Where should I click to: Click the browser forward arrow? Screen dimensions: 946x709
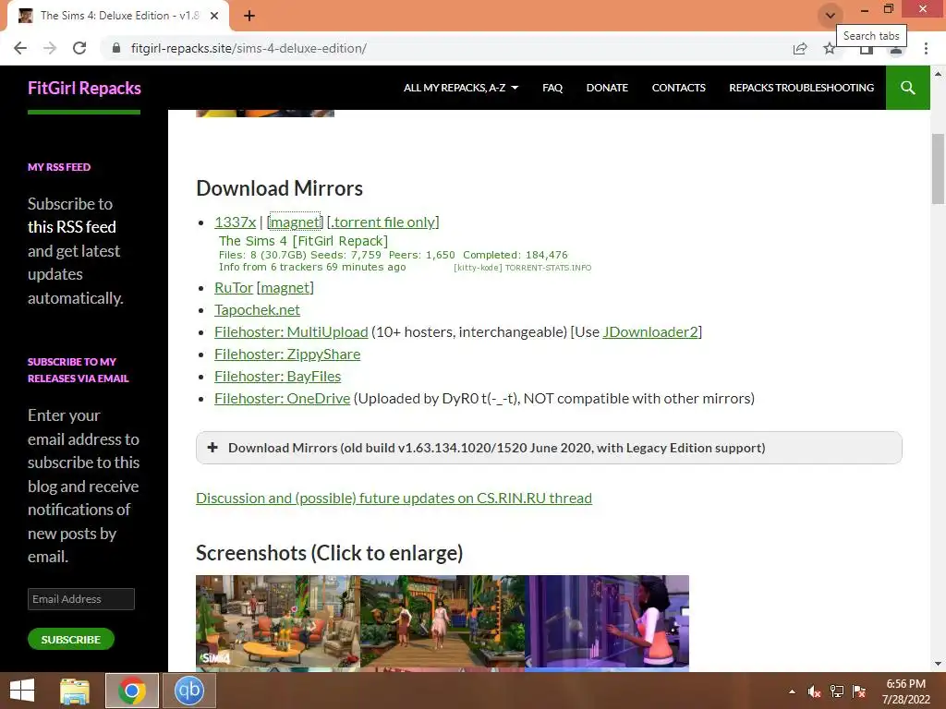pos(50,48)
